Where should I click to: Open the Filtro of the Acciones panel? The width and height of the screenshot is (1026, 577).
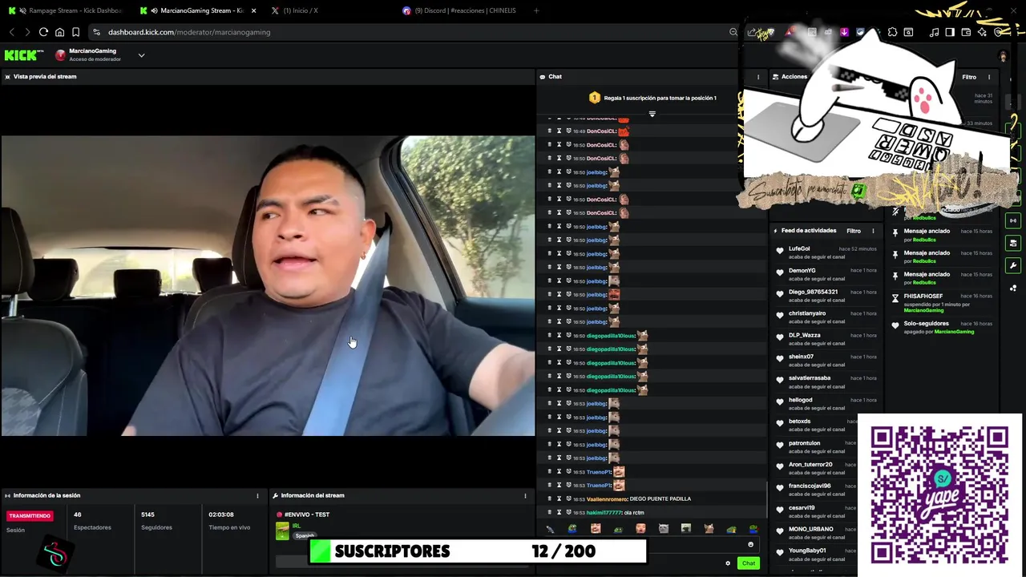tap(969, 77)
